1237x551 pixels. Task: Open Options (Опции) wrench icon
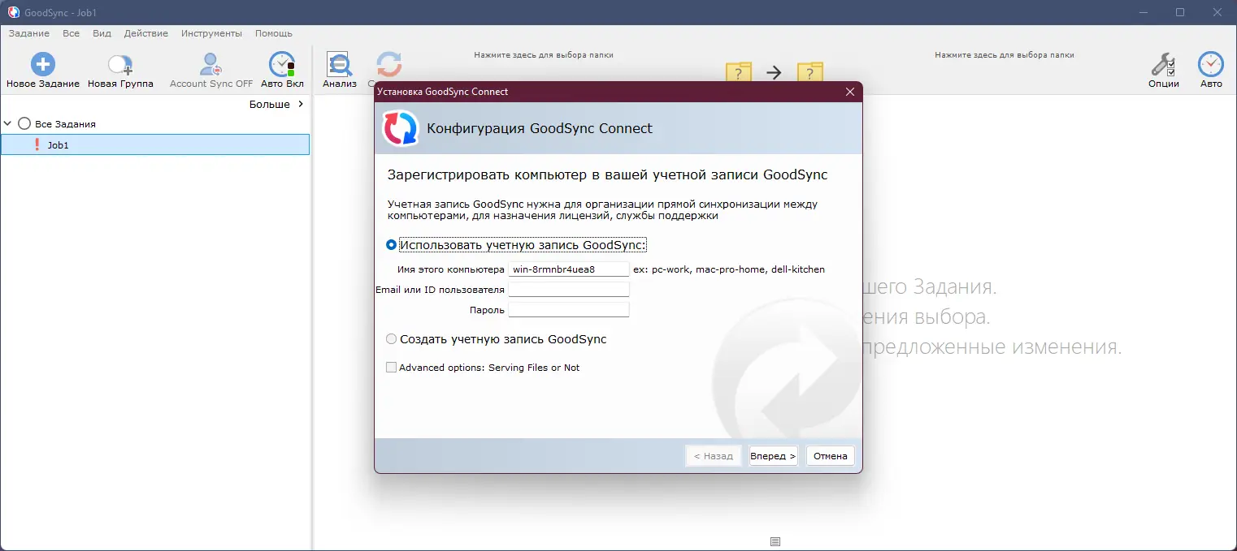pos(1163,65)
